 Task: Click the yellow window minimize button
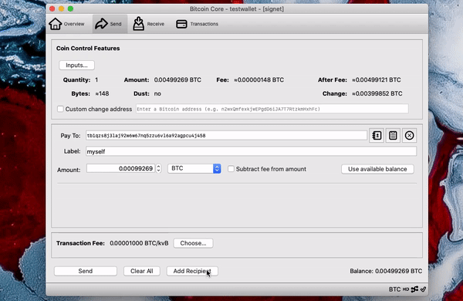(62, 8)
